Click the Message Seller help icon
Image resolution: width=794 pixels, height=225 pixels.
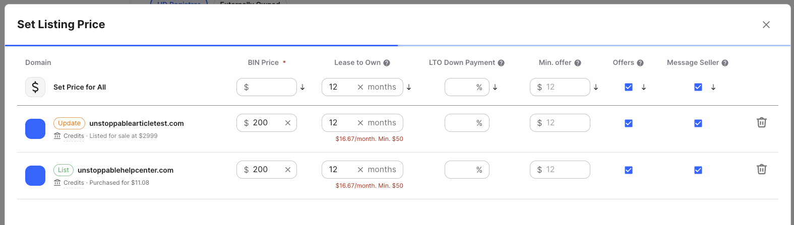point(725,63)
